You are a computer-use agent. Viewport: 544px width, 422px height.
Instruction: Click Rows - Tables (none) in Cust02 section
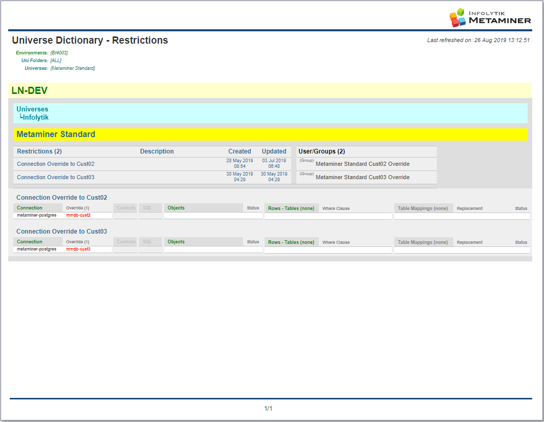coord(291,208)
